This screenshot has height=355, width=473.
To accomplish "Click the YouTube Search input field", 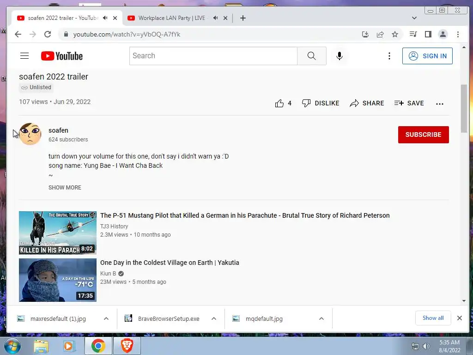I will tap(213, 56).
